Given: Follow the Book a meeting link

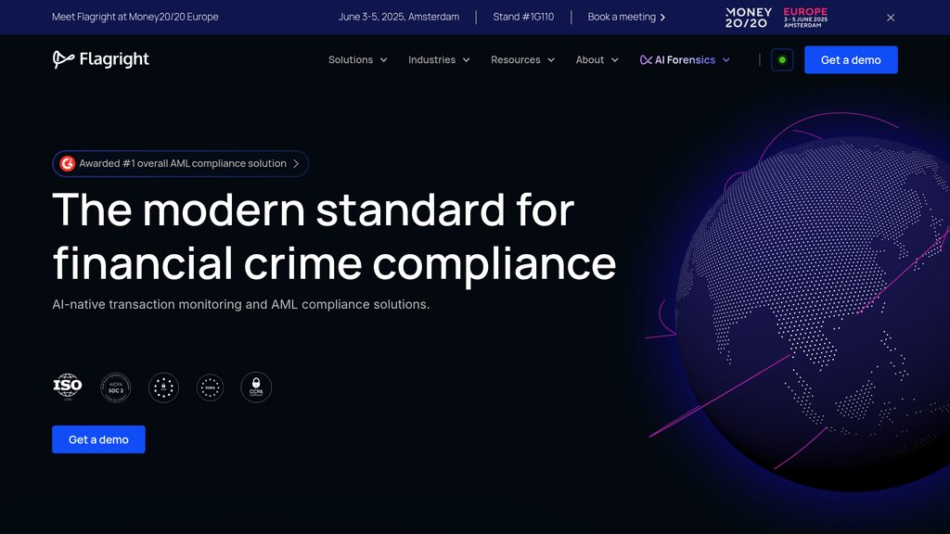Looking at the screenshot, I should [626, 18].
